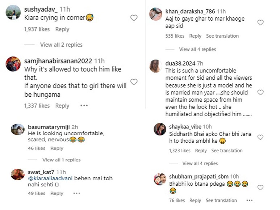Like dua38.2024's comment heart icon
This screenshot has height=210, width=280.
point(260,92)
